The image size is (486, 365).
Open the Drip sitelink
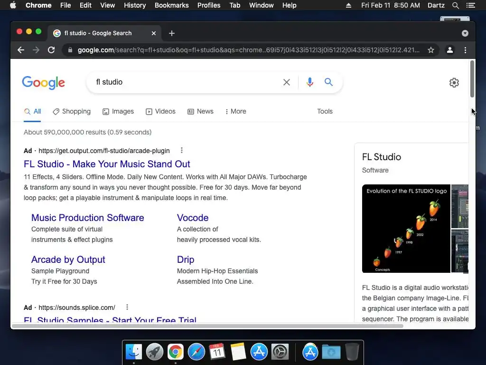tap(186, 259)
